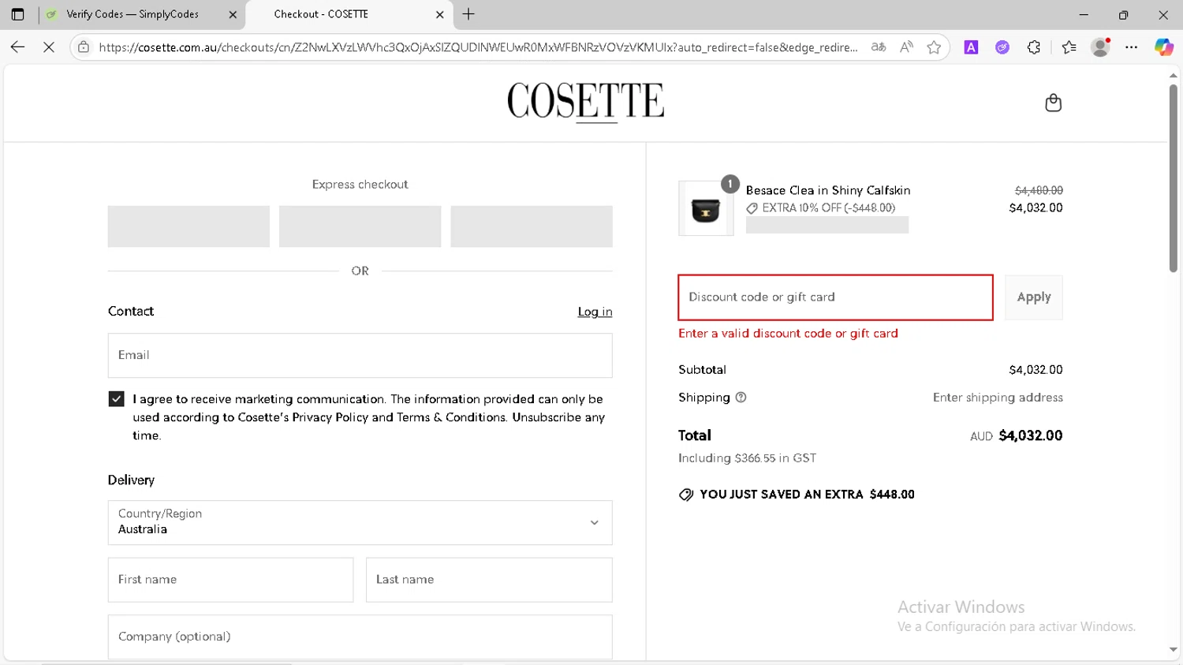1183x665 pixels.
Task: Activate Read aloud icon in address bar
Action: click(x=906, y=47)
